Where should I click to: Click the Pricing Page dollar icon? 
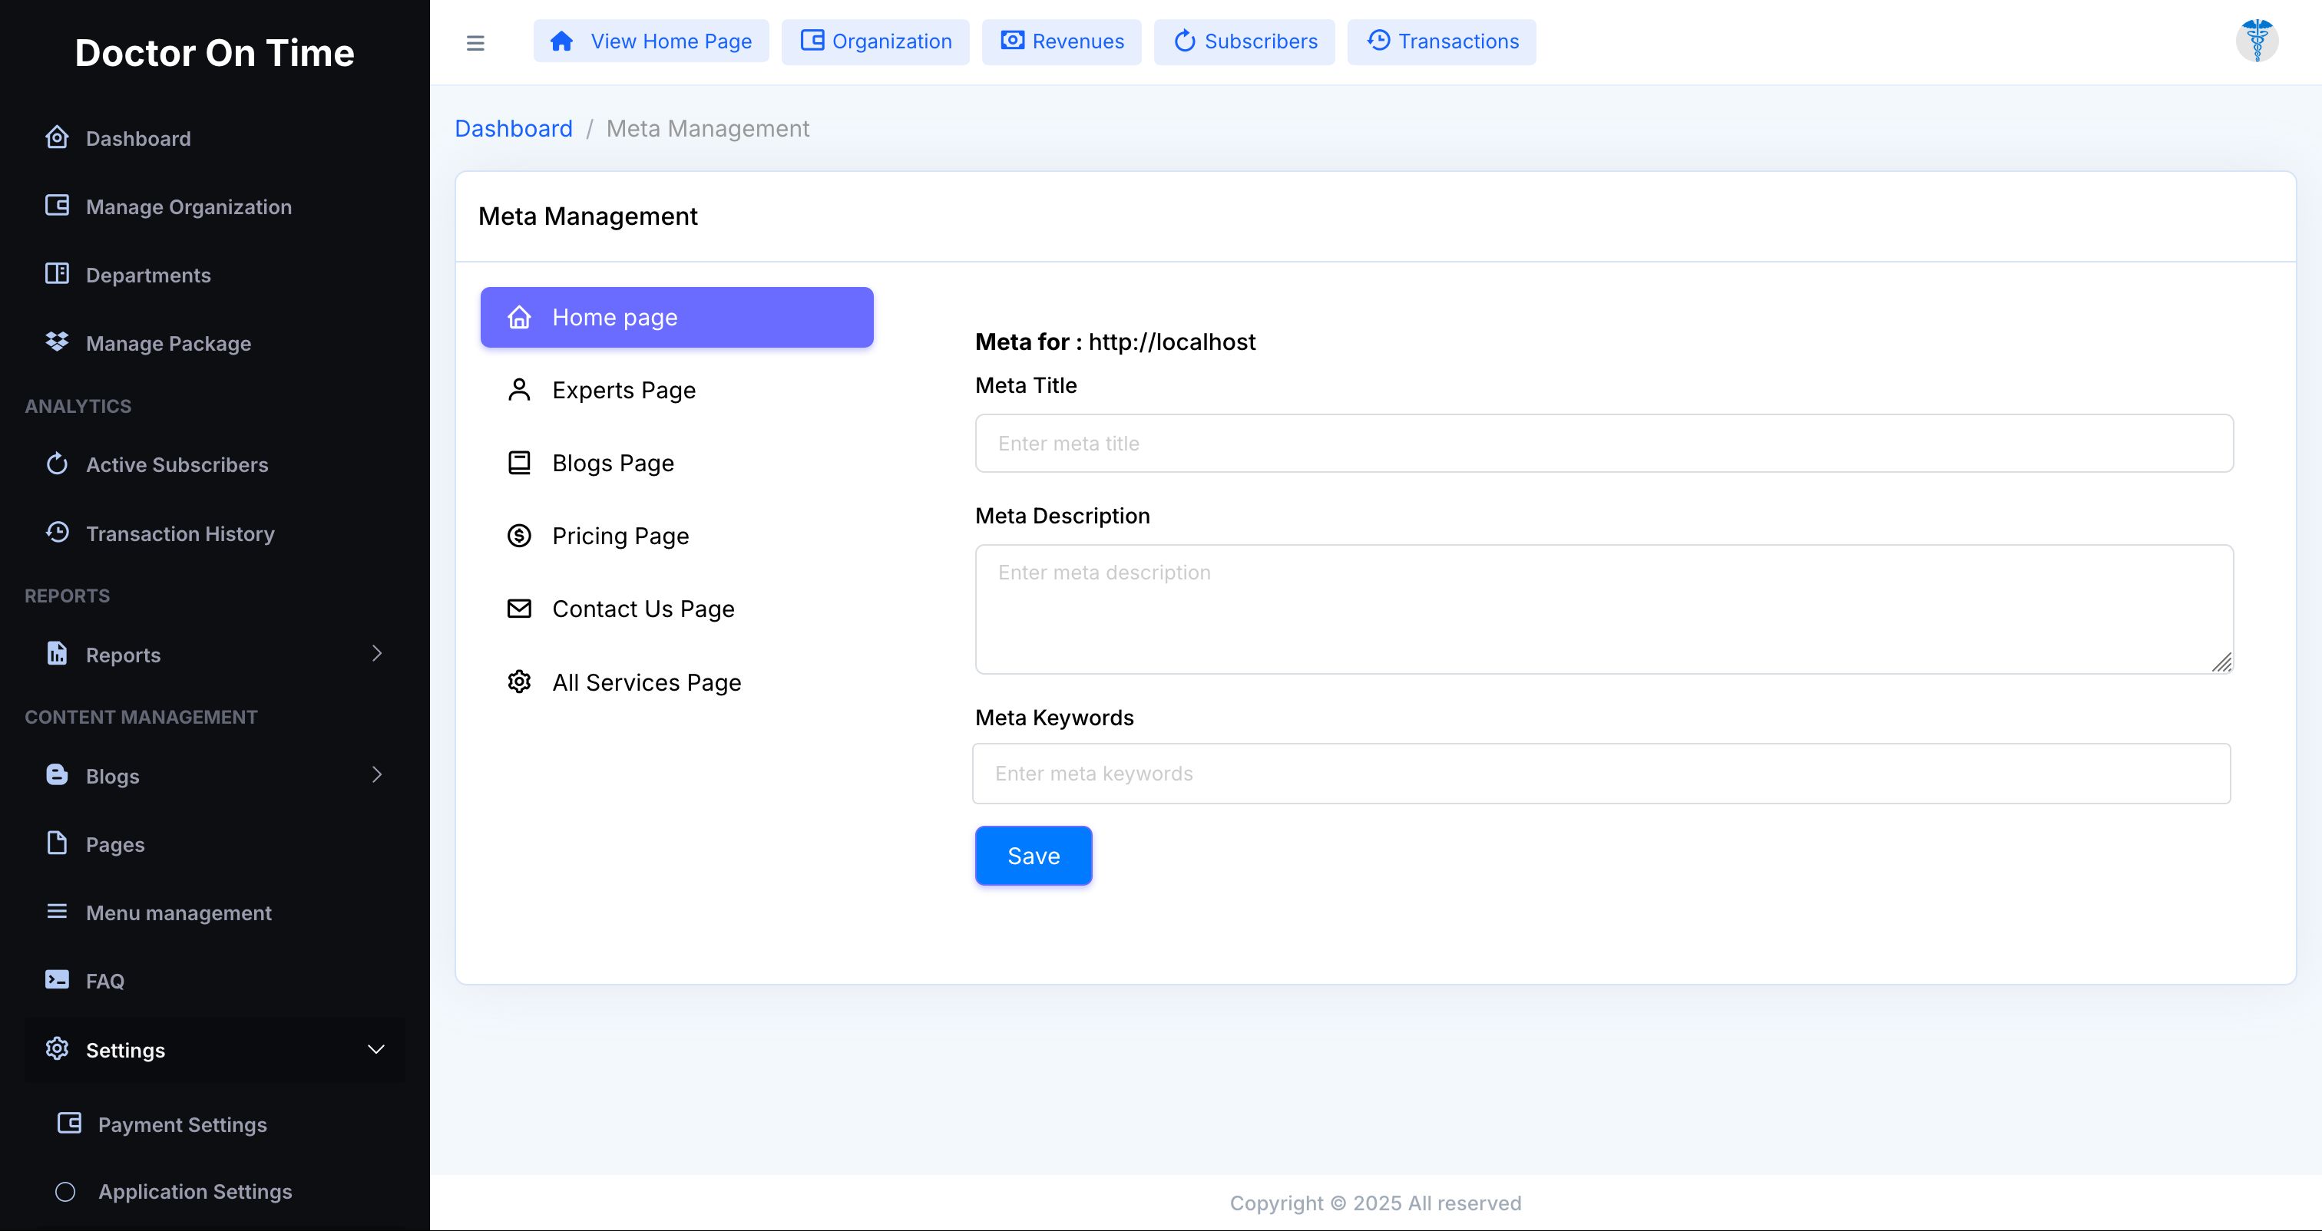tap(519, 535)
